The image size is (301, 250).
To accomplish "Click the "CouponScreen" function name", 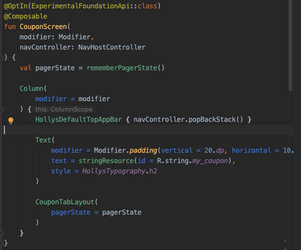I will [43, 27].
